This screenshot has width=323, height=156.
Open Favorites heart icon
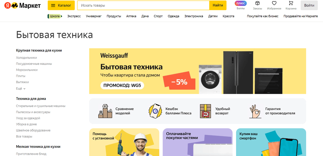coord(274,3)
